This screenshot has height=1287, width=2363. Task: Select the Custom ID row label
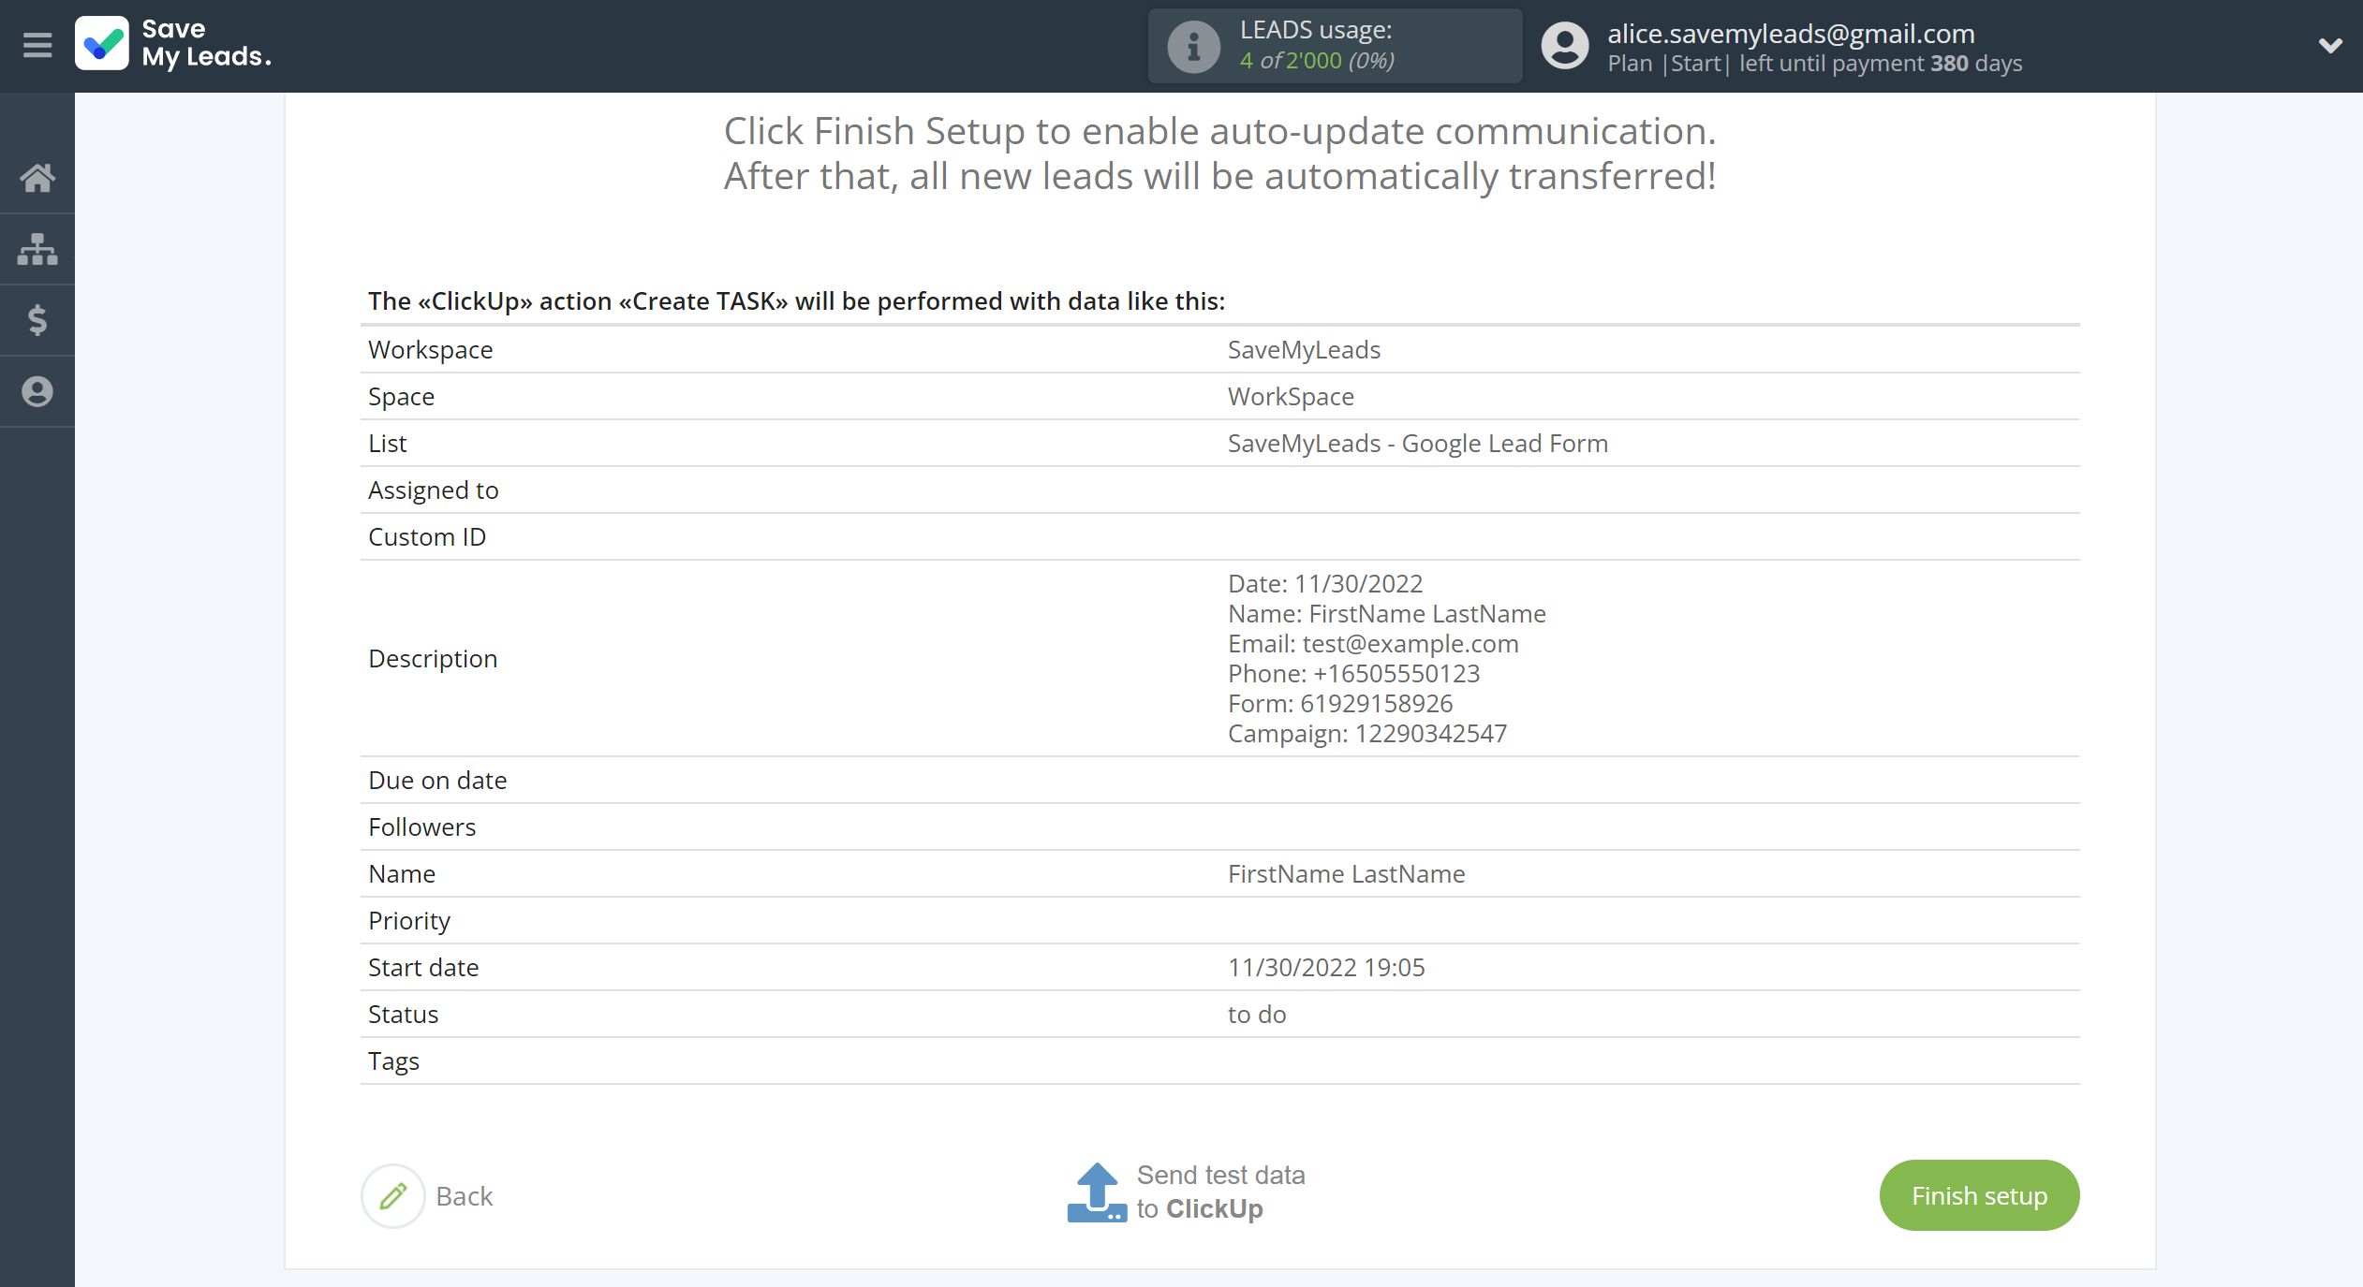tap(427, 537)
